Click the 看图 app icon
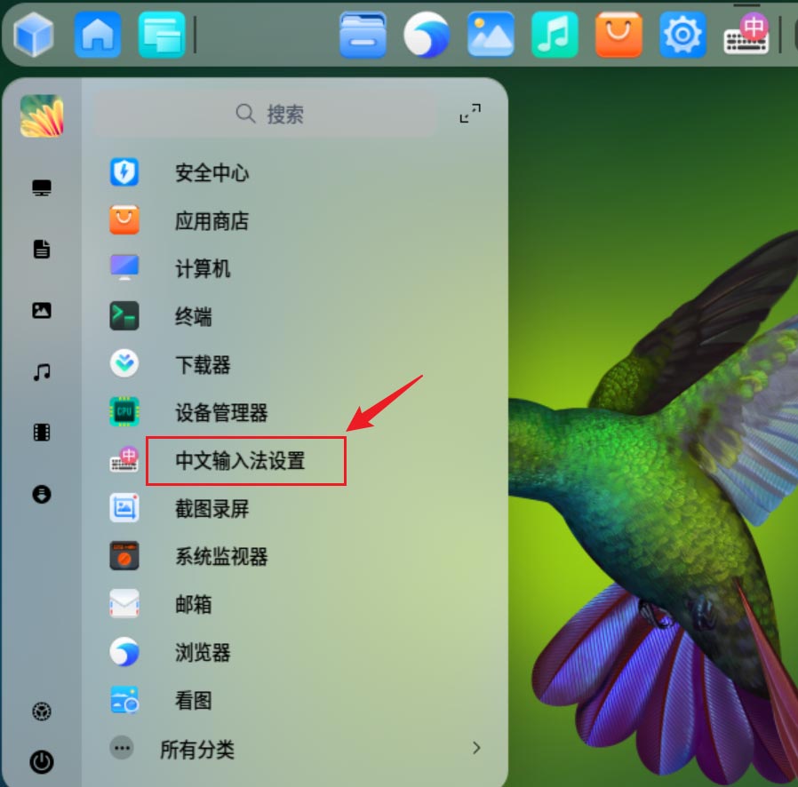The width and height of the screenshot is (798, 787). tap(124, 699)
